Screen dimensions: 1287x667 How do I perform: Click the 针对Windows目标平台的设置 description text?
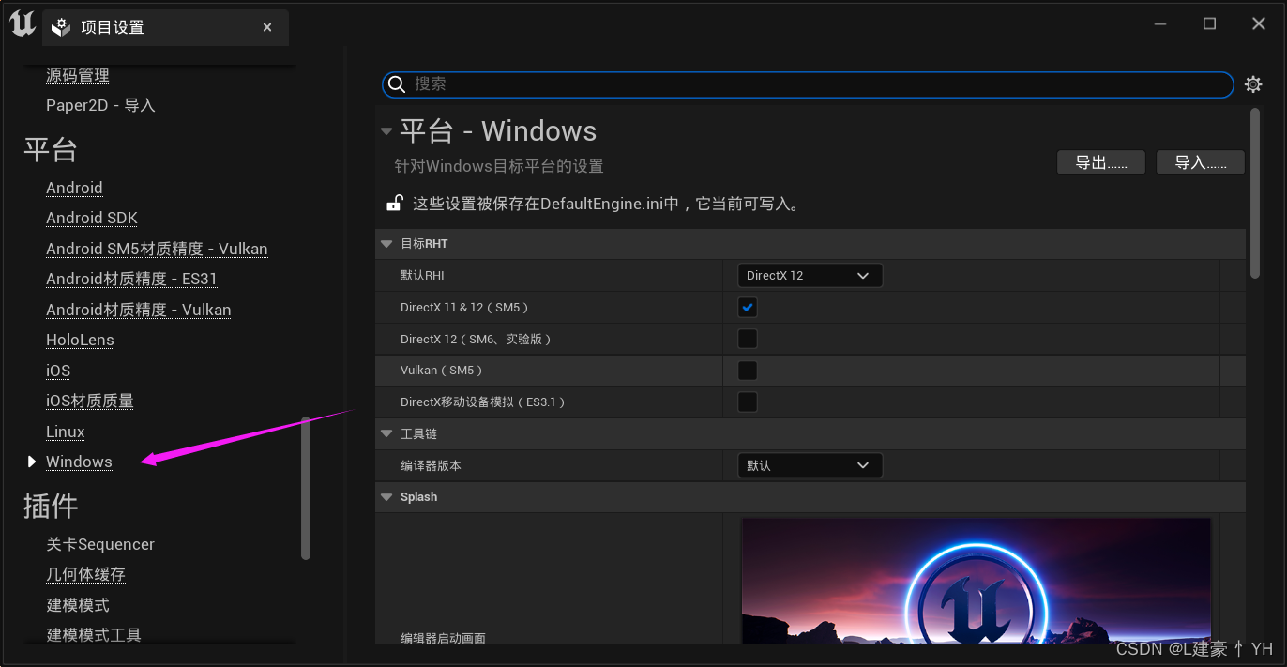click(499, 166)
